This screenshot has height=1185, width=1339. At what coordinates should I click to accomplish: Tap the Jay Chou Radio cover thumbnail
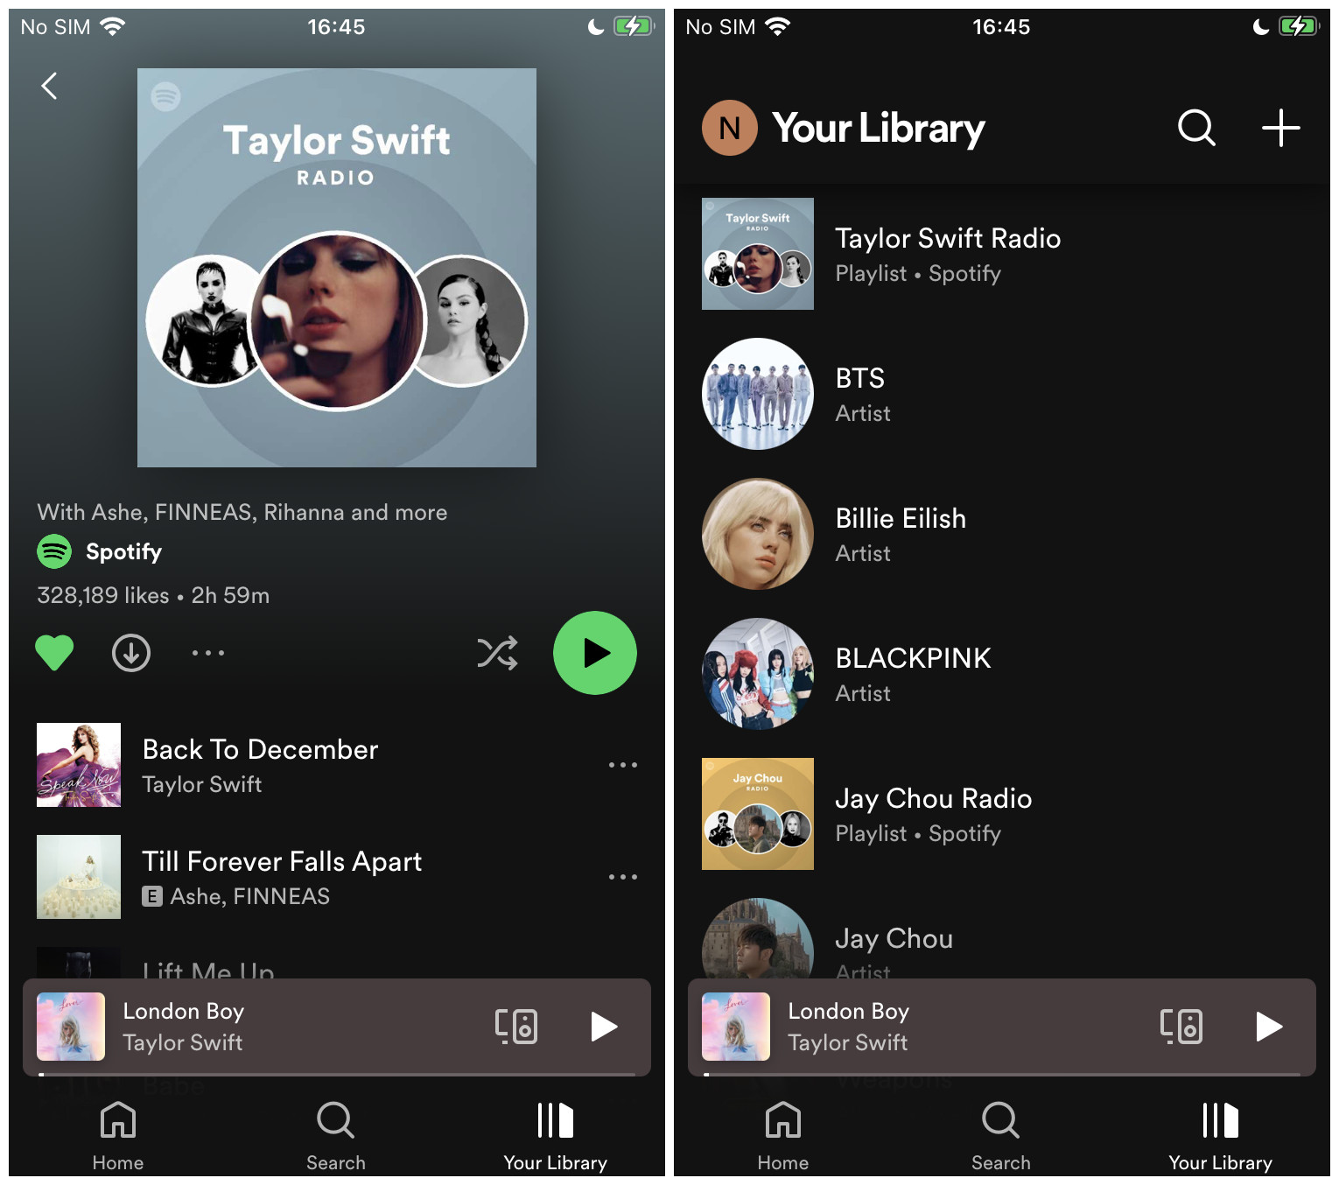tap(758, 814)
